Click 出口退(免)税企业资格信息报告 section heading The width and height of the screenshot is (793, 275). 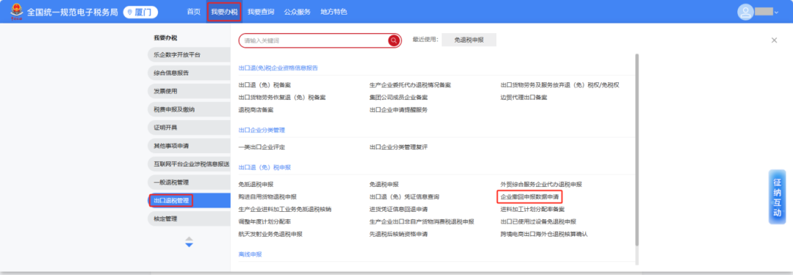[278, 67]
